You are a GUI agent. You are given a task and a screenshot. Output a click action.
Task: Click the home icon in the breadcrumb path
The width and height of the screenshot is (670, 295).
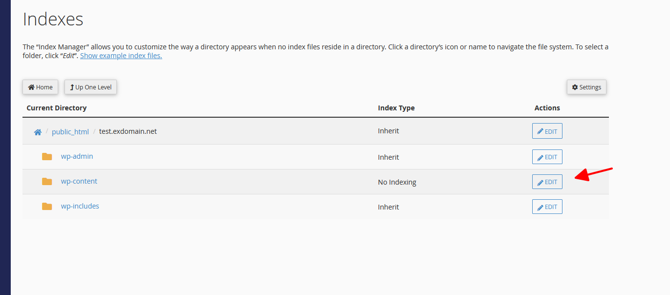click(x=38, y=132)
